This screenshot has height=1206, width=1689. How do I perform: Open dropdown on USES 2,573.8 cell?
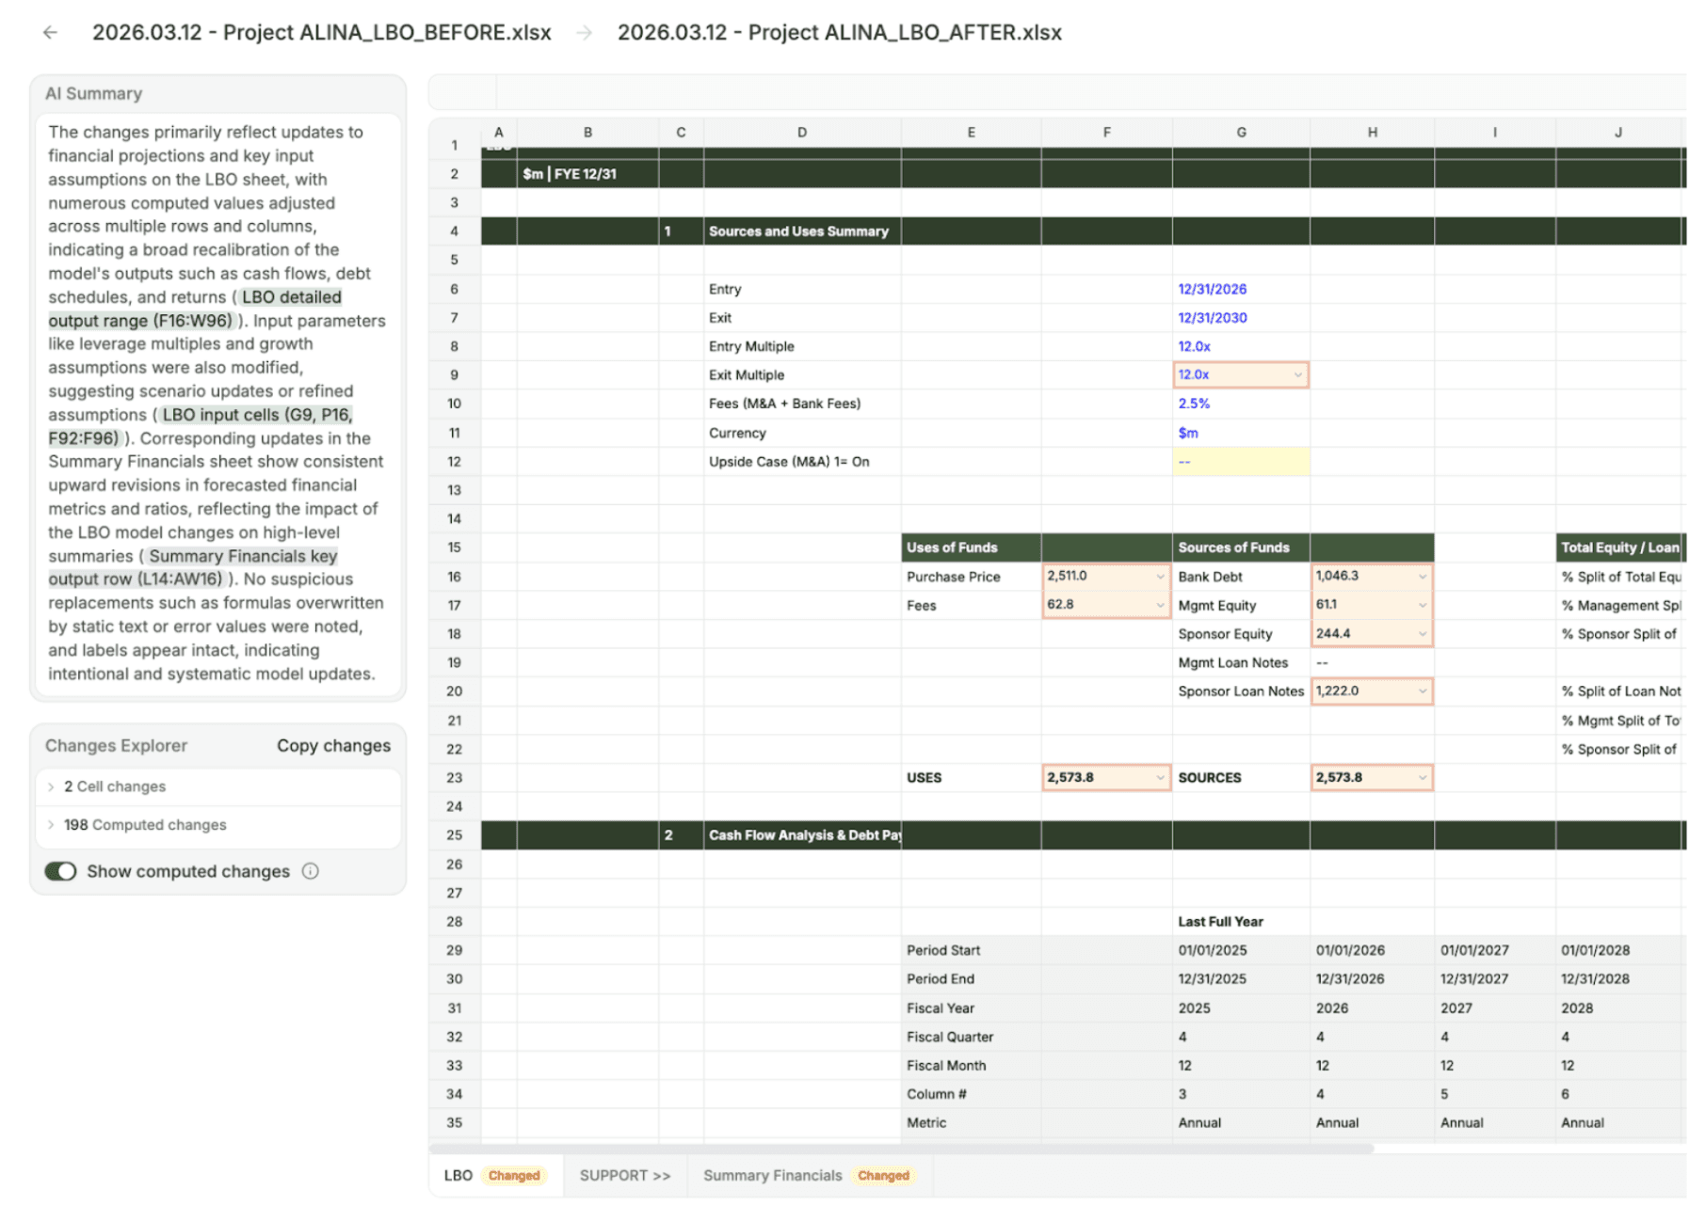(x=1160, y=778)
